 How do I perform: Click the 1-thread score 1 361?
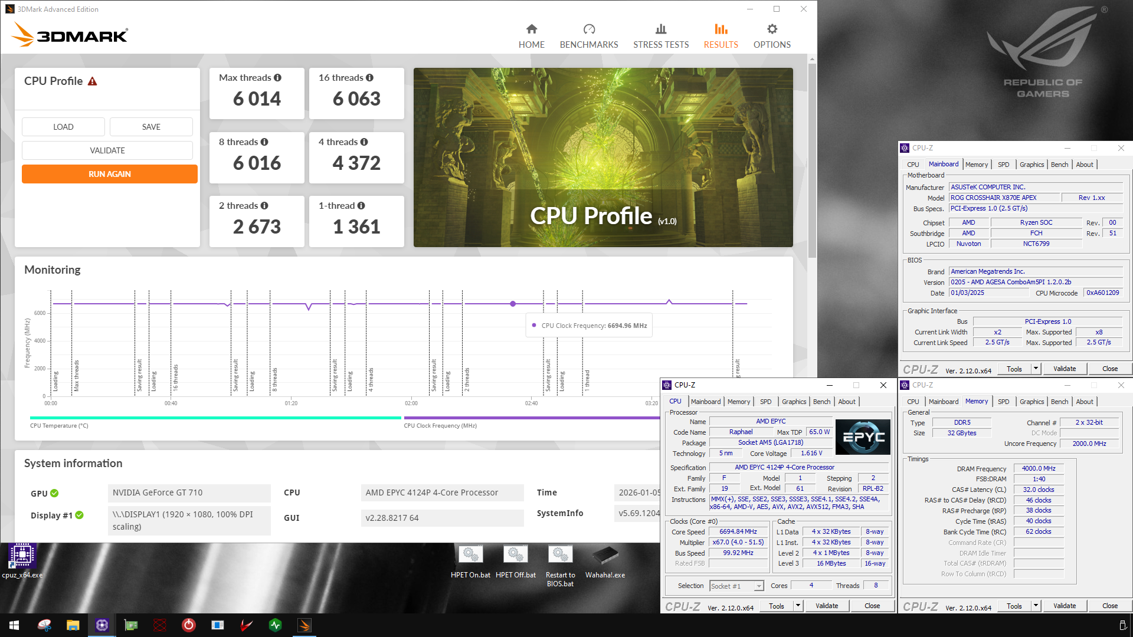coord(356,227)
